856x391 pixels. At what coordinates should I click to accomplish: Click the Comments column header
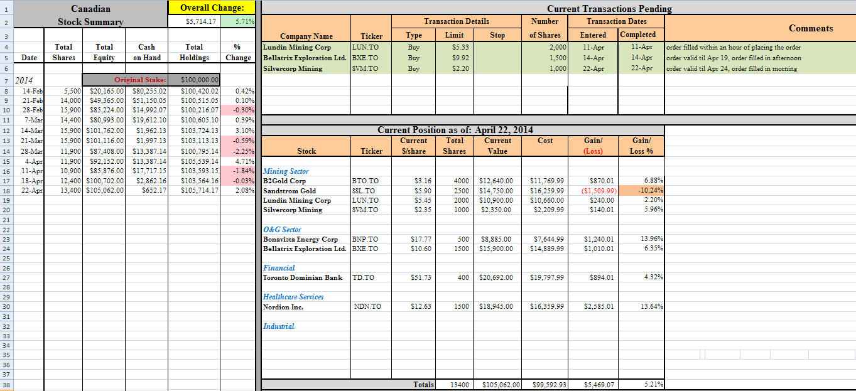811,28
